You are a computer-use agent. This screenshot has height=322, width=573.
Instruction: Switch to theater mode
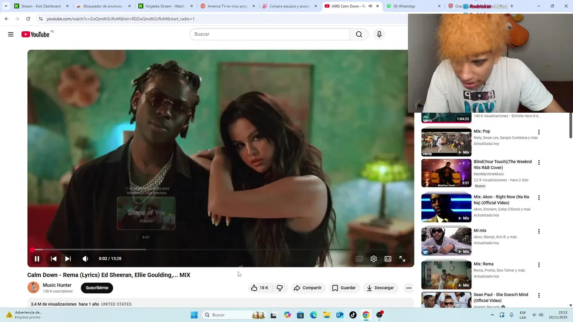click(388, 258)
